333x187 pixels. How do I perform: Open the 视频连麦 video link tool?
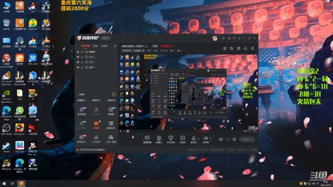click(81, 111)
